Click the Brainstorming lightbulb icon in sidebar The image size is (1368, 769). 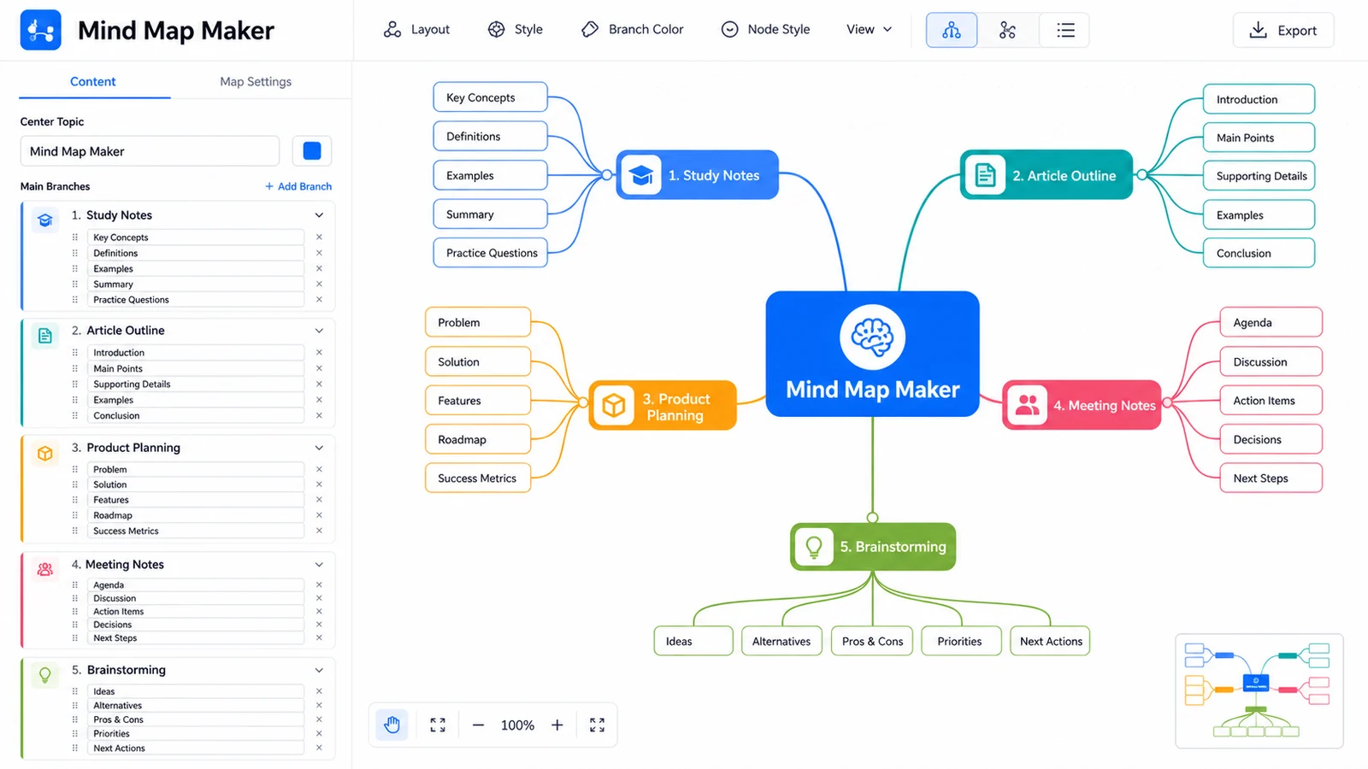point(45,675)
